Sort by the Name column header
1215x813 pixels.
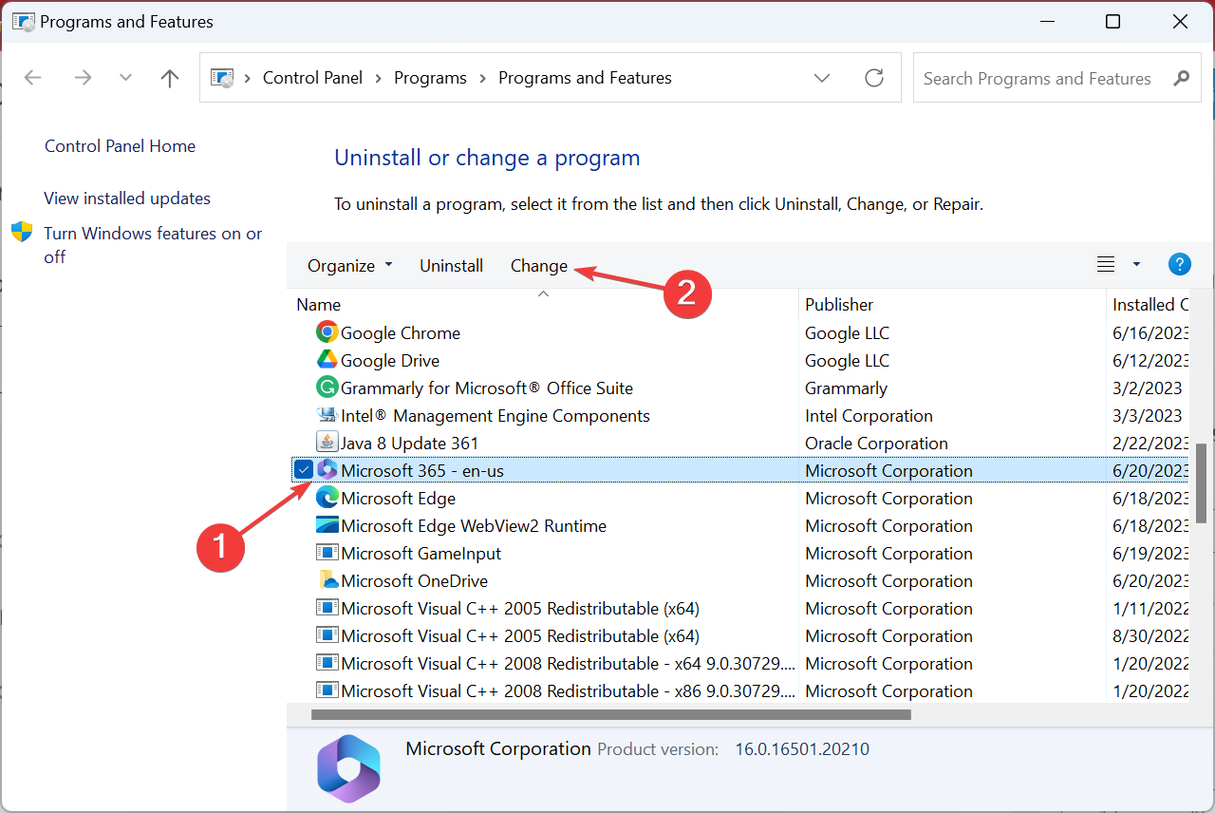point(543,304)
